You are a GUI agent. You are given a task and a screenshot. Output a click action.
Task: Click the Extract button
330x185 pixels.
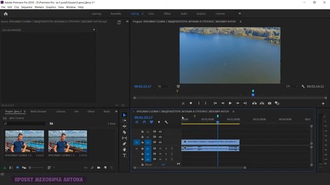click(262, 103)
